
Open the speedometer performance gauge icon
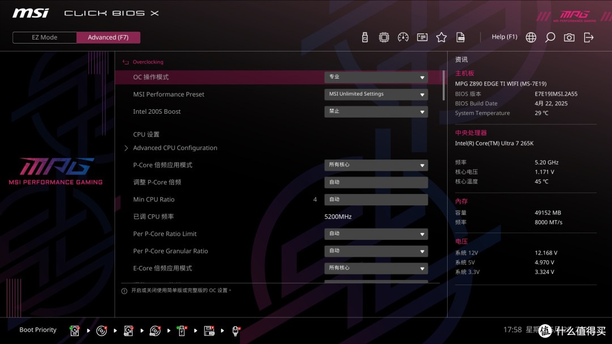click(x=403, y=37)
